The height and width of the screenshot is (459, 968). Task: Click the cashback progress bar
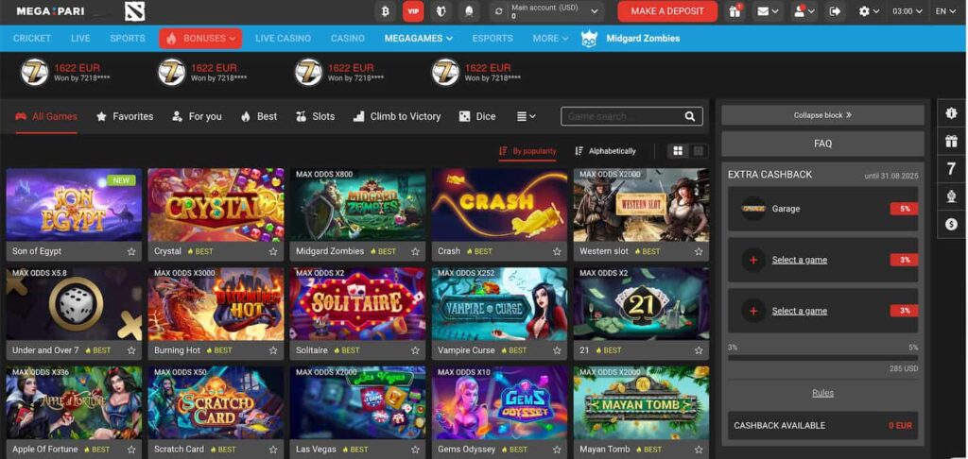pos(823,357)
